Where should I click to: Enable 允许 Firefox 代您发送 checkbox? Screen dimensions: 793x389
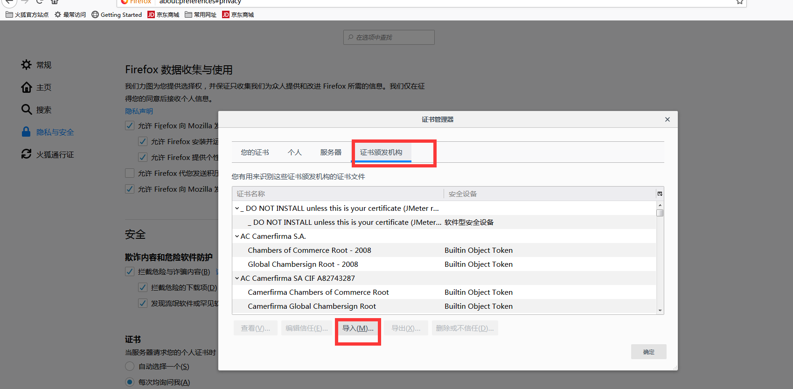(x=130, y=173)
